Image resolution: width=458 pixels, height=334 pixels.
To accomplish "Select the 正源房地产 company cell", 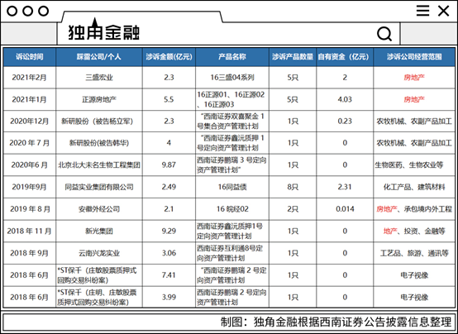I will (99, 99).
